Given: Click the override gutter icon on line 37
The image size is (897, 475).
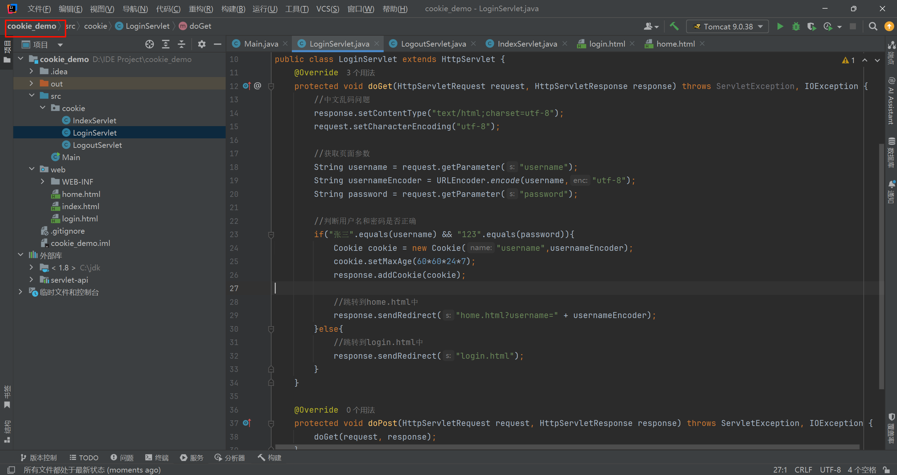Looking at the screenshot, I should coord(247,423).
